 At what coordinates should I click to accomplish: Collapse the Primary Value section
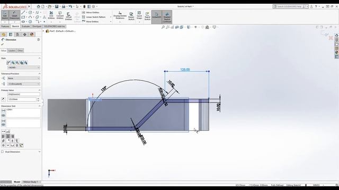(x=39, y=90)
